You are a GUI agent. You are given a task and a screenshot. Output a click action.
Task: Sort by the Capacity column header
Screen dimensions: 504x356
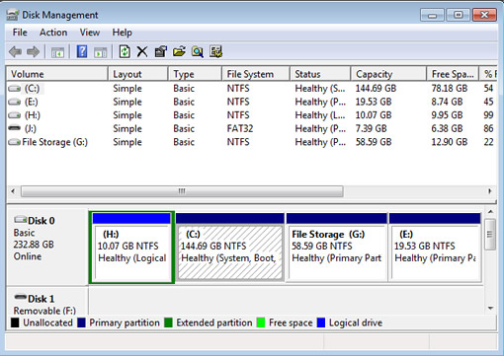(x=388, y=74)
